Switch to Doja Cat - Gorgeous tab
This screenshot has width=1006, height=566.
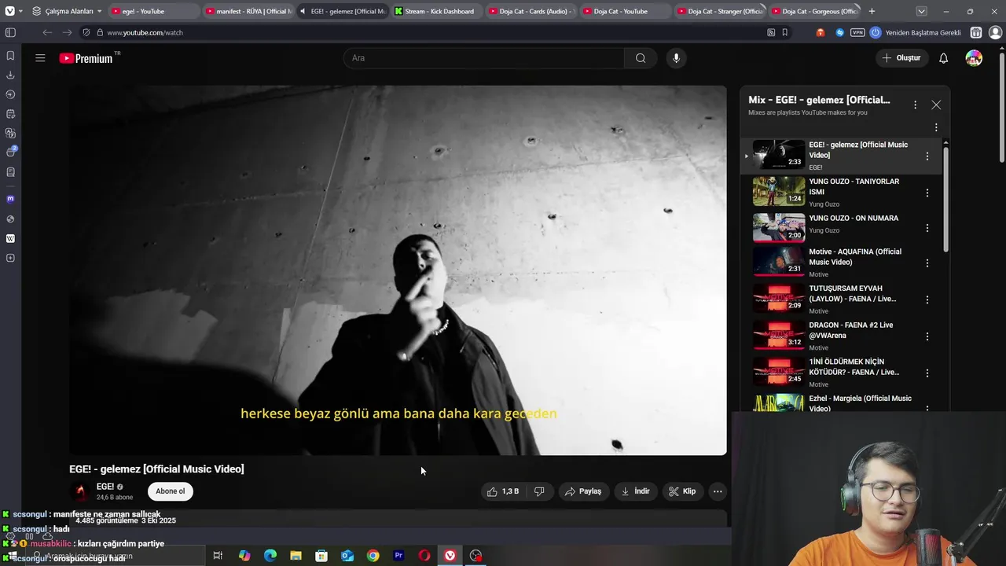[x=813, y=11]
